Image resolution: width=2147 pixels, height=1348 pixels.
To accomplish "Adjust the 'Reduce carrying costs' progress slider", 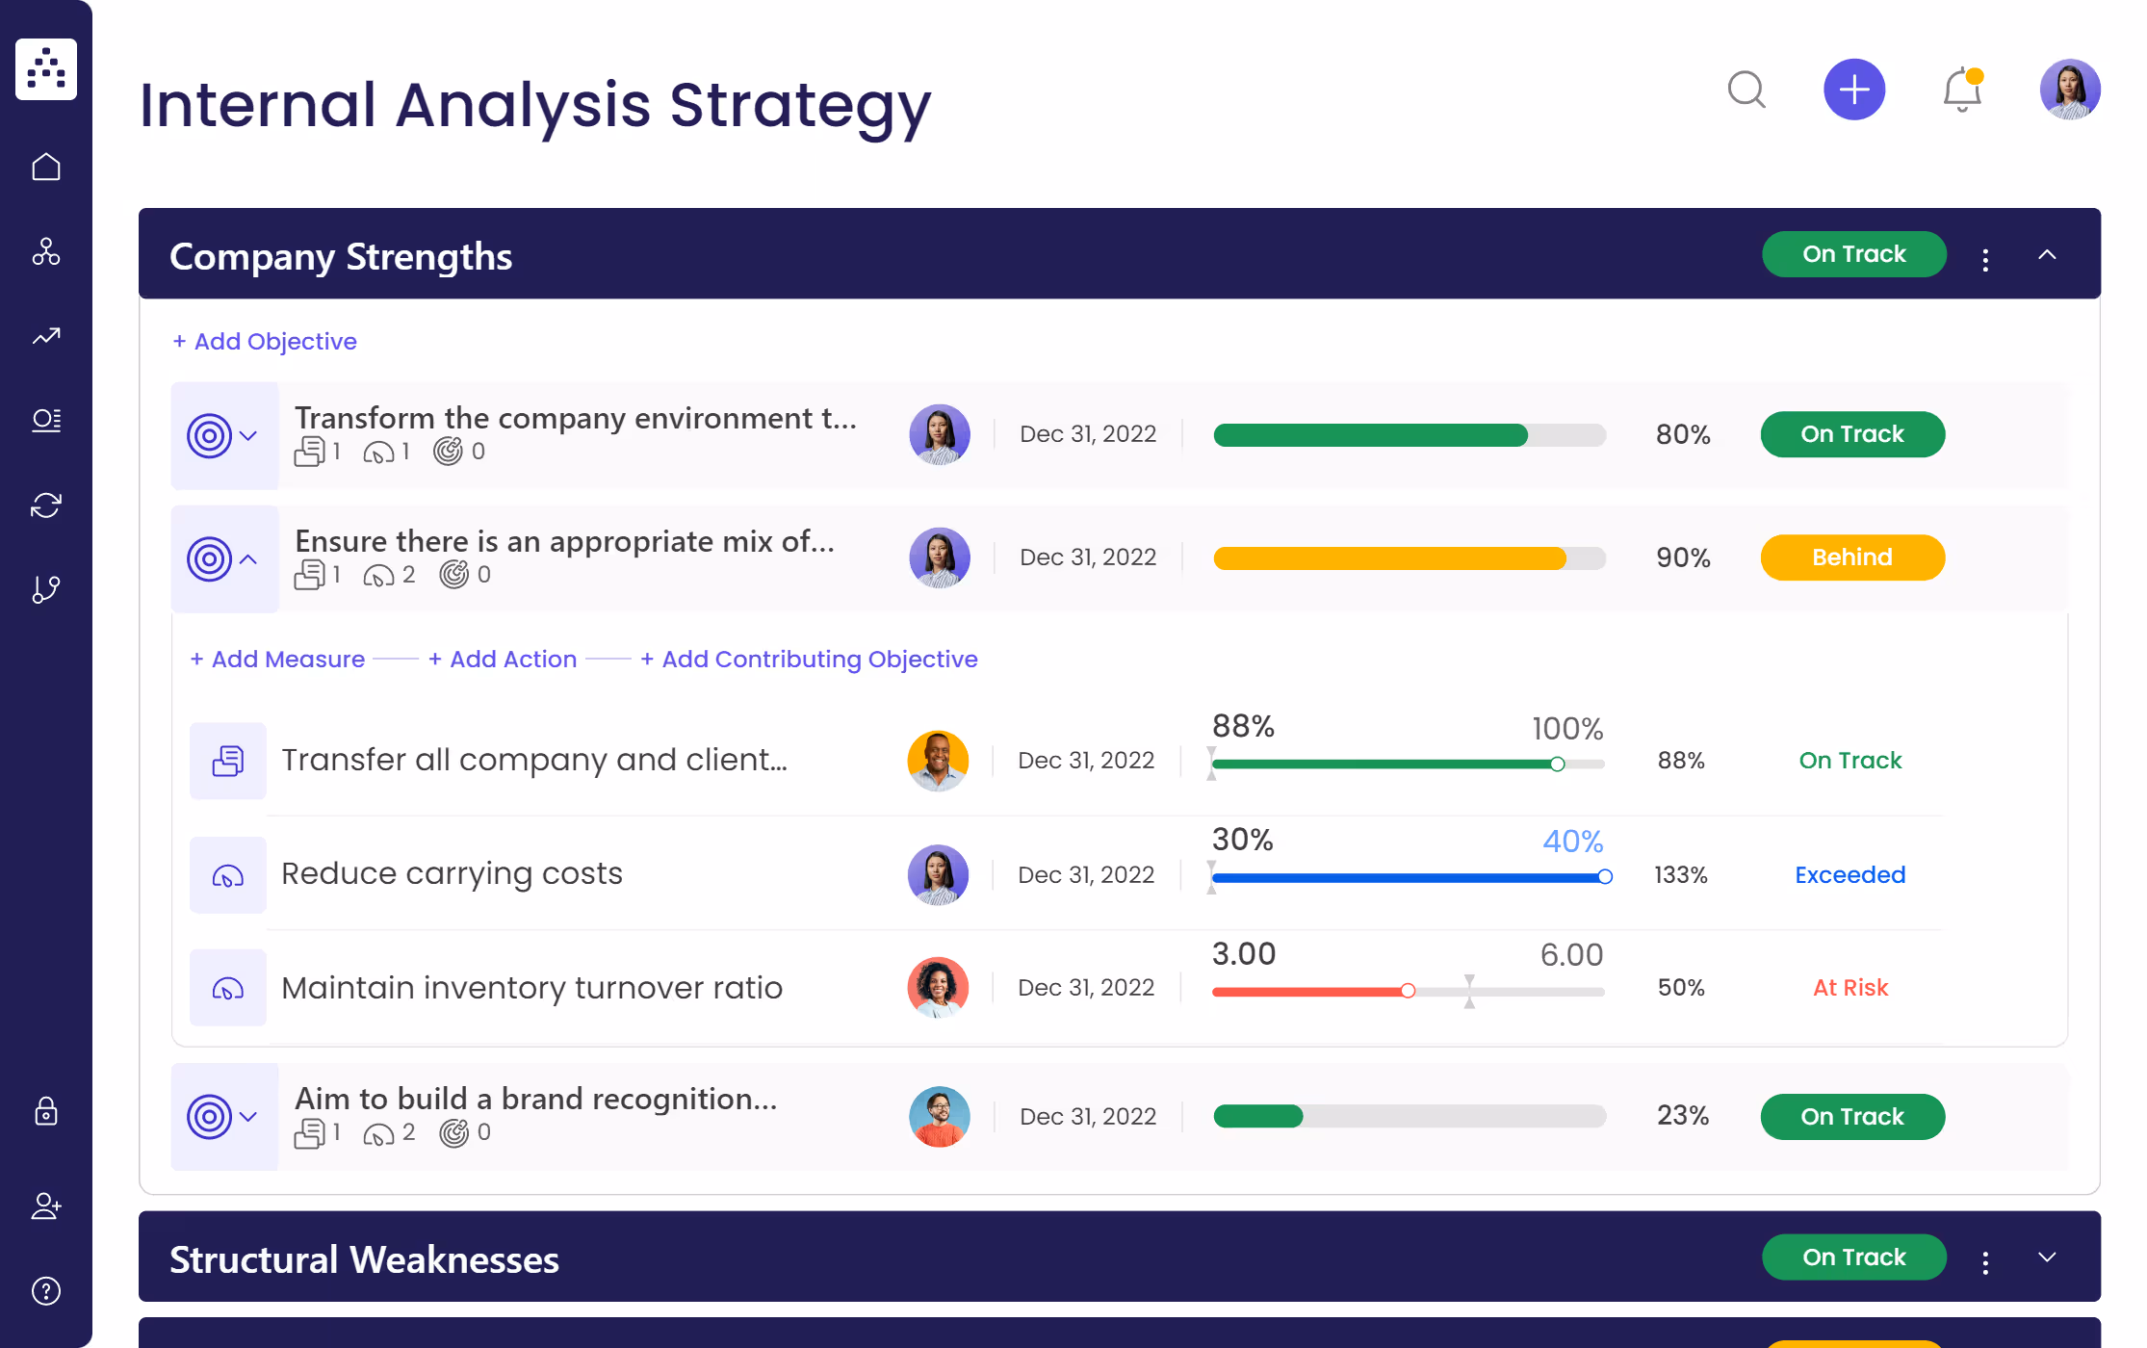I will (x=1604, y=877).
